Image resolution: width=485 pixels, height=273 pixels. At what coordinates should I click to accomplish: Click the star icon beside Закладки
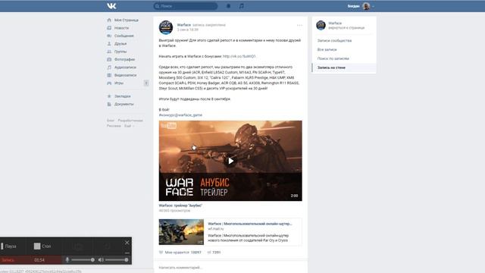tap(109, 96)
